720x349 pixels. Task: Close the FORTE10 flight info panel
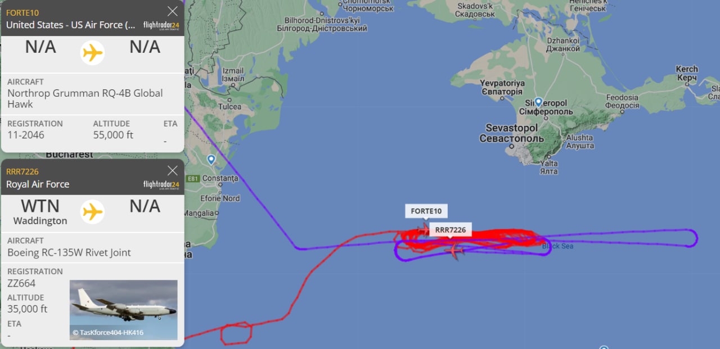pyautogui.click(x=173, y=11)
